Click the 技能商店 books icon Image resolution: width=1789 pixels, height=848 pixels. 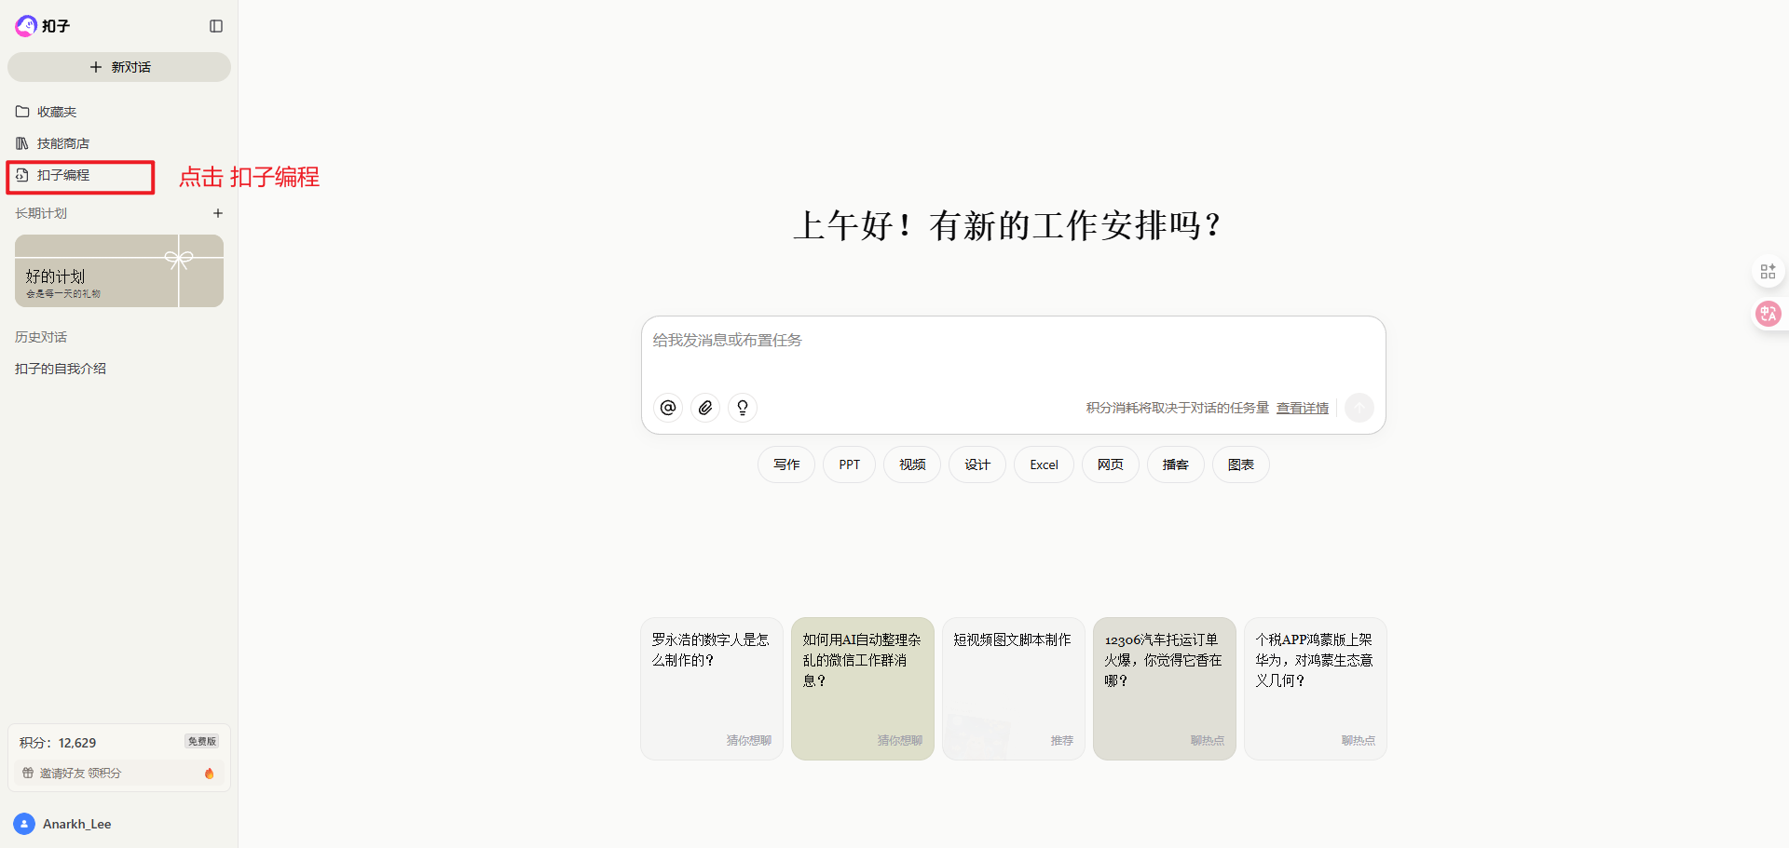click(x=22, y=143)
